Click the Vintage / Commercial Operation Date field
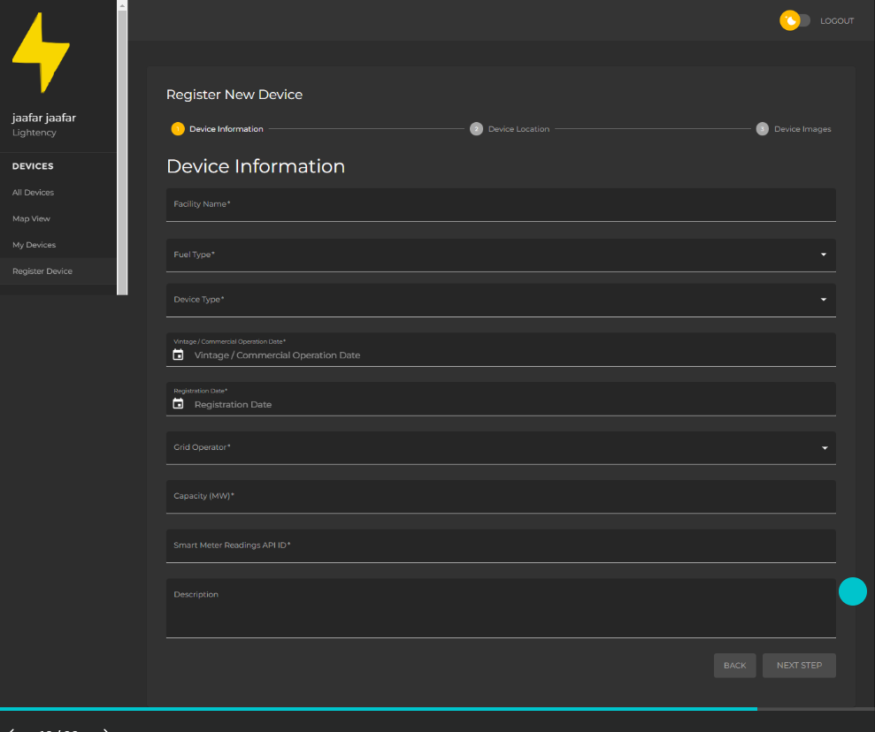This screenshot has height=732, width=875. click(x=501, y=349)
